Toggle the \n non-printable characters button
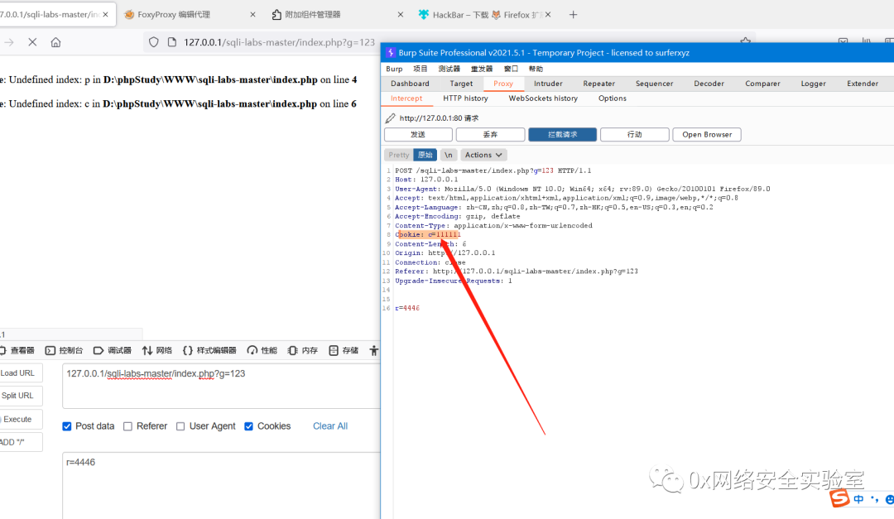 tap(449, 155)
